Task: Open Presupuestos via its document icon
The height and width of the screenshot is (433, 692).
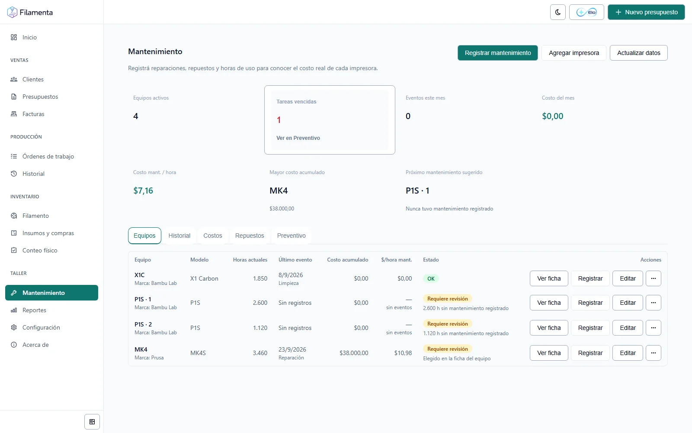Action: (14, 97)
